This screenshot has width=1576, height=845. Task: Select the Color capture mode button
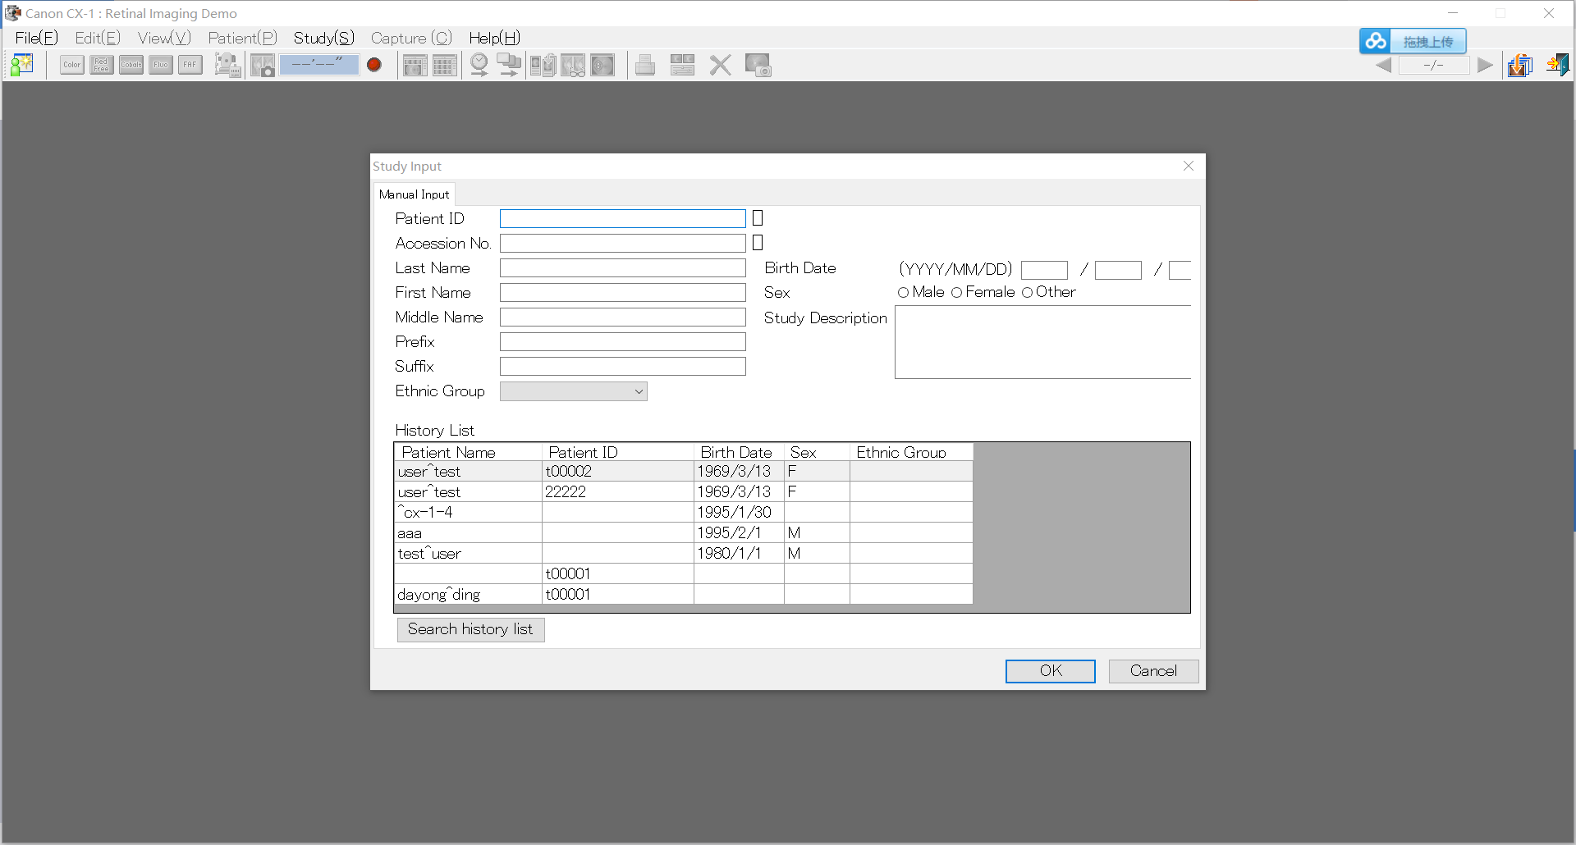pos(72,65)
